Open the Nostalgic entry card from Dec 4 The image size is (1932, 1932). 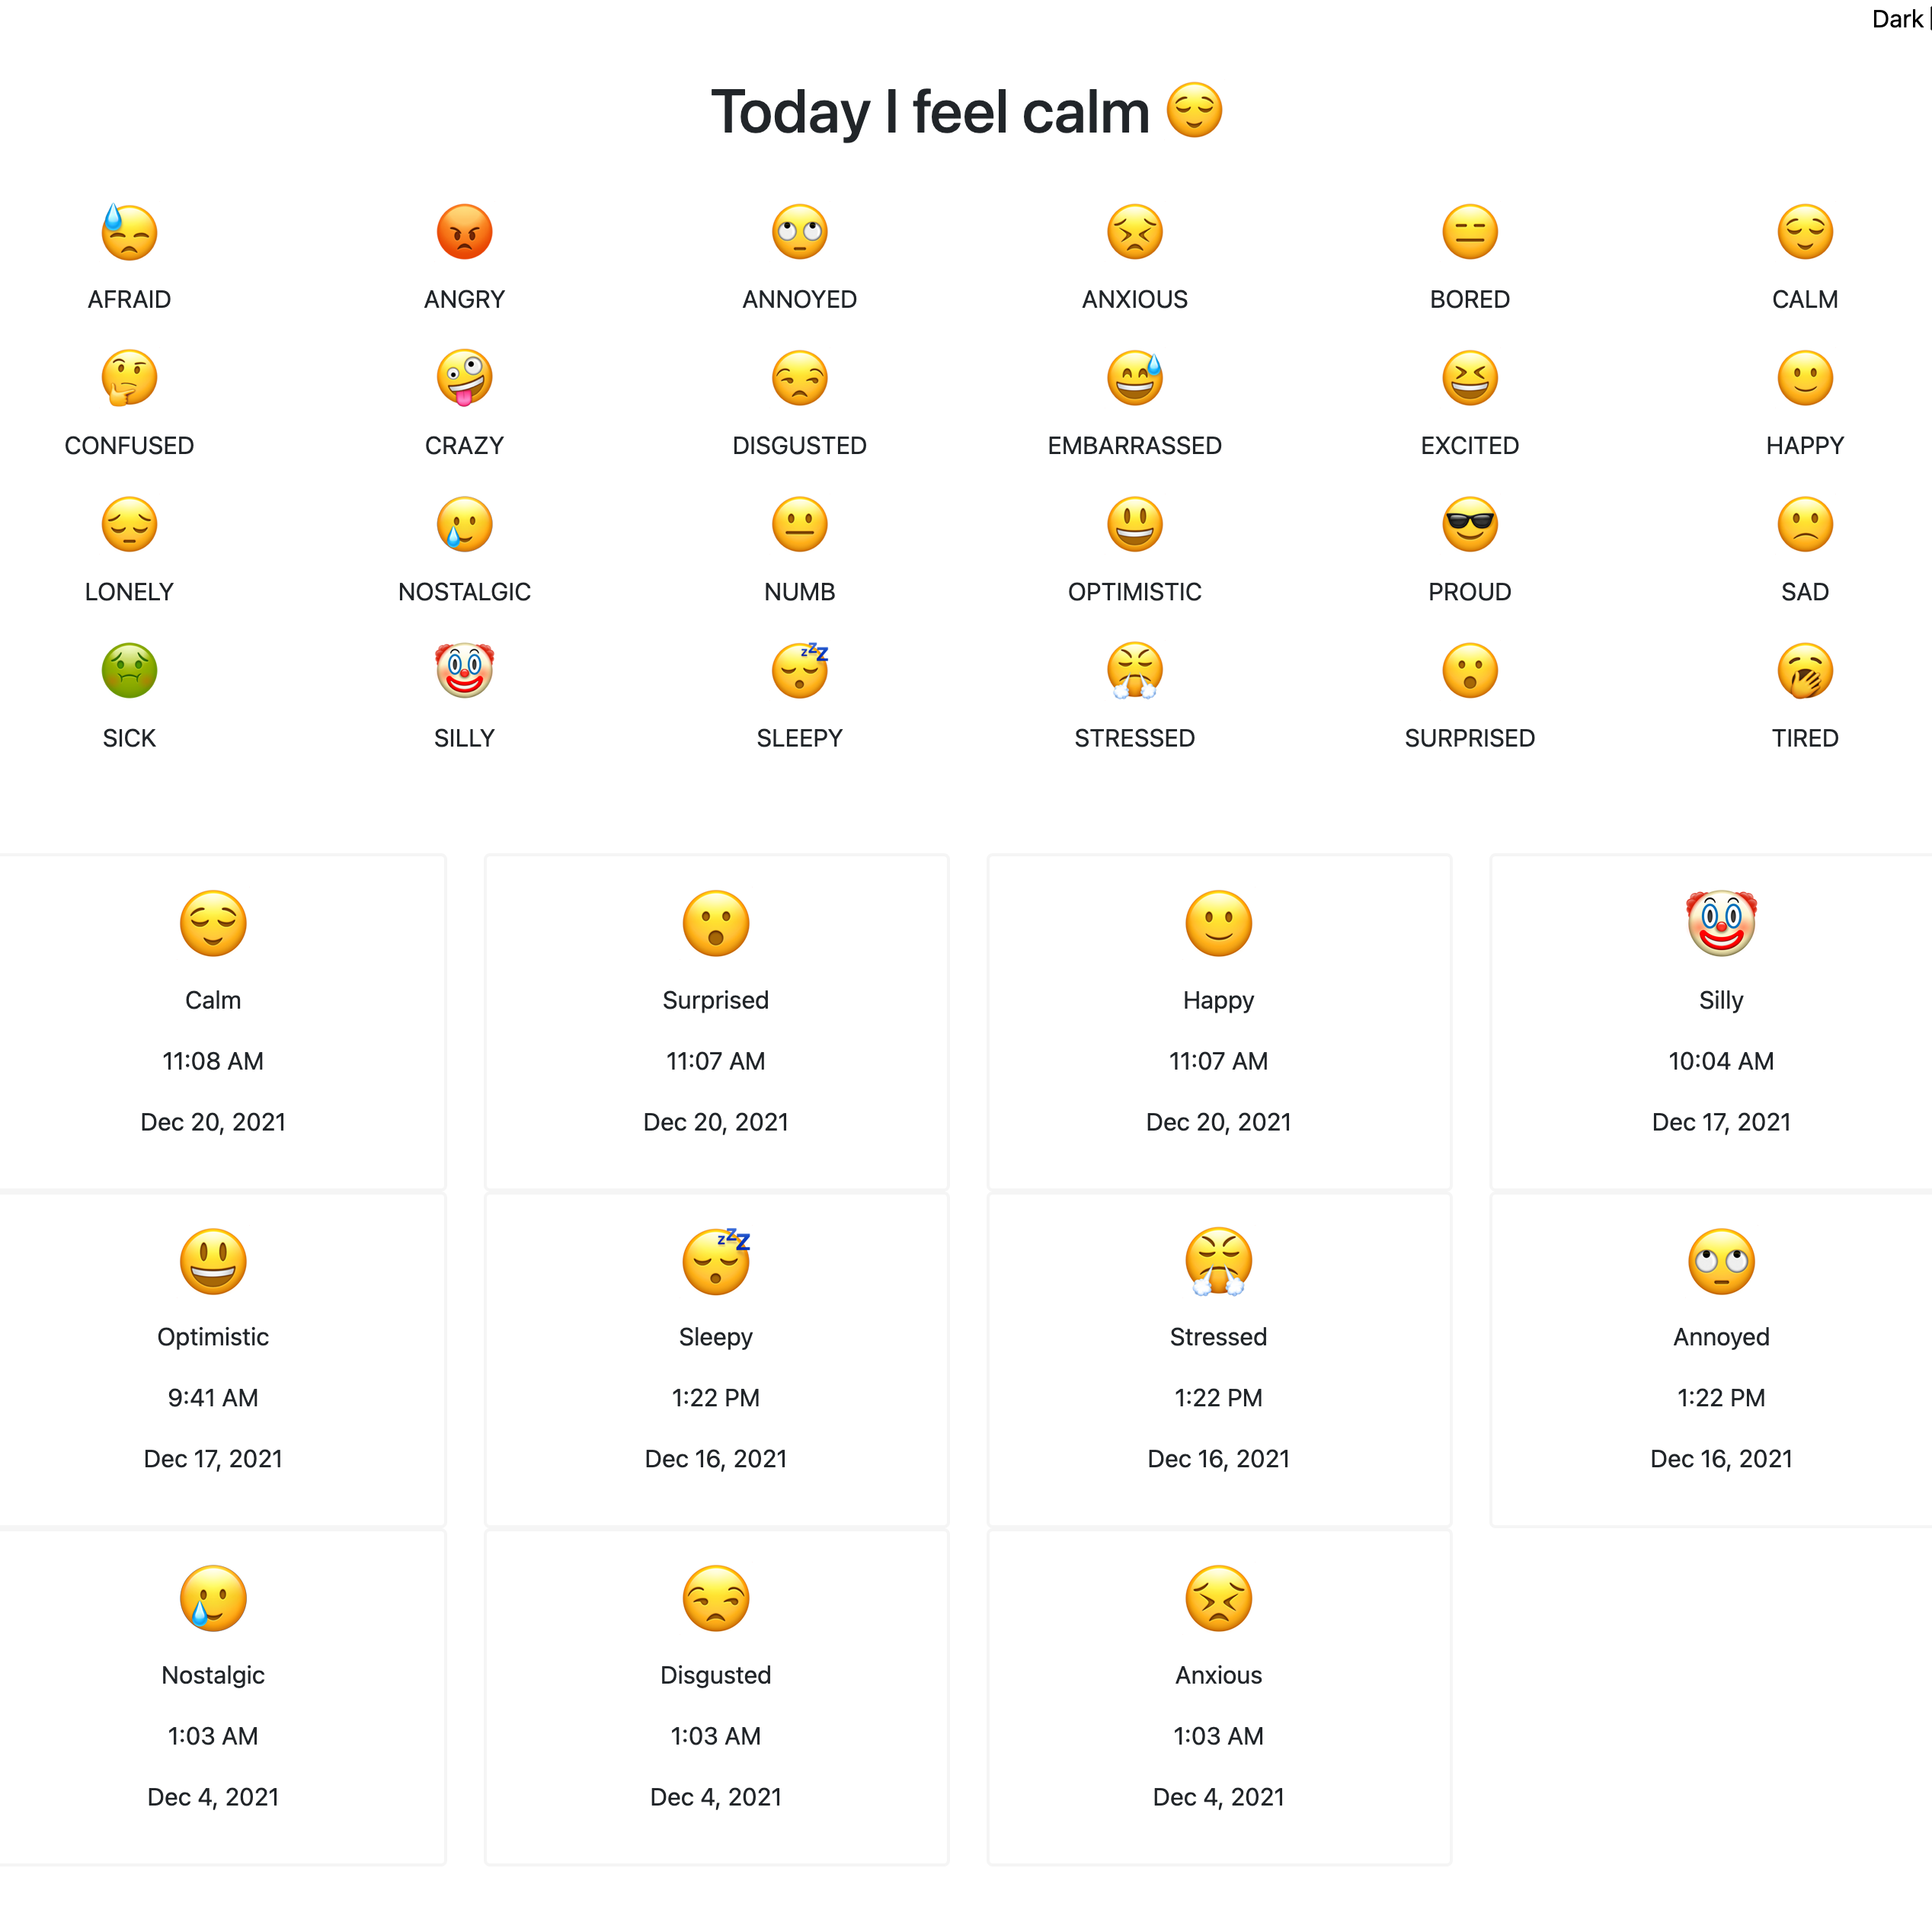click(221, 1697)
